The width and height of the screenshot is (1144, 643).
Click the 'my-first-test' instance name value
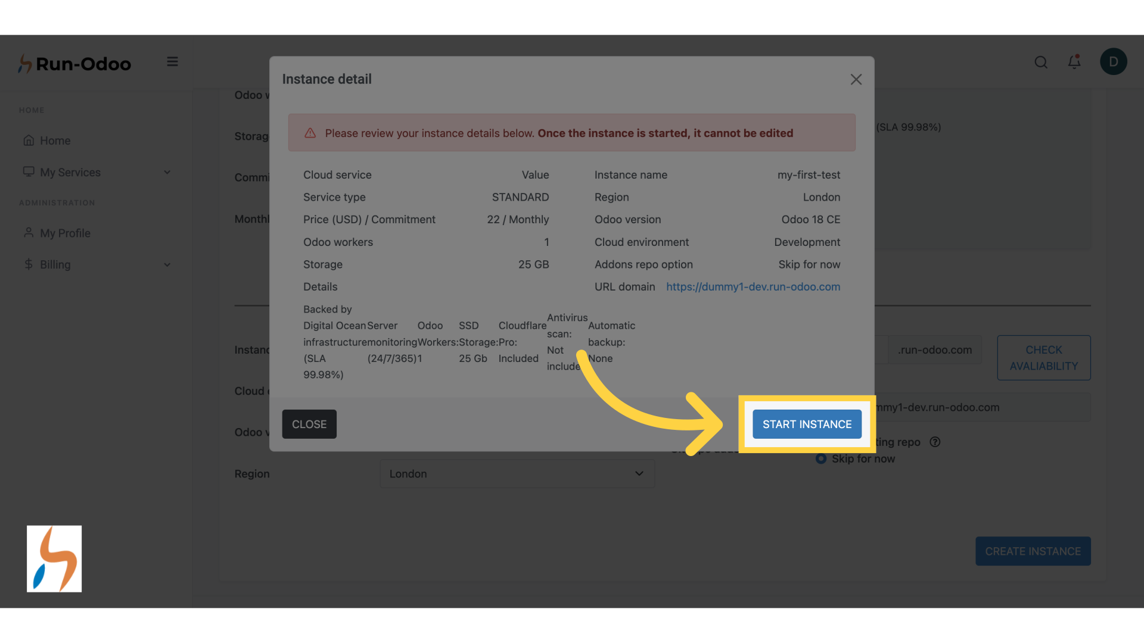coord(809,175)
